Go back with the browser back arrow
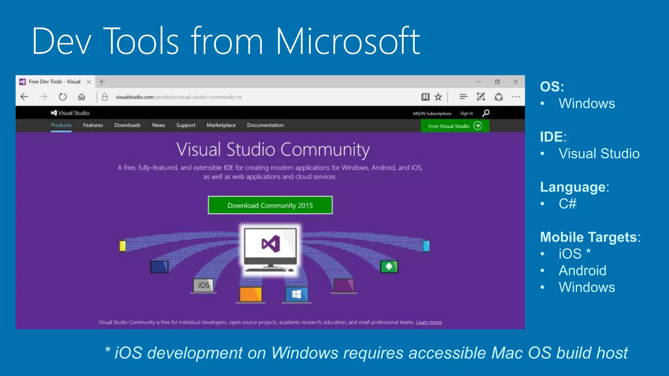 [x=24, y=97]
